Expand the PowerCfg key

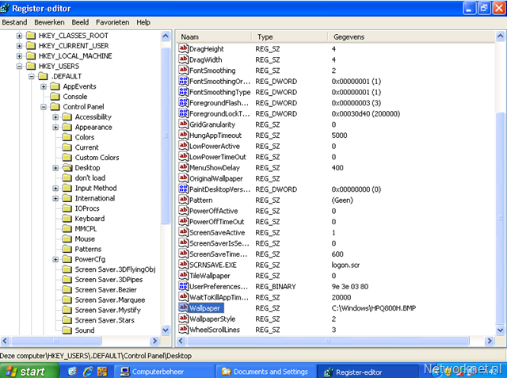[x=55, y=259]
